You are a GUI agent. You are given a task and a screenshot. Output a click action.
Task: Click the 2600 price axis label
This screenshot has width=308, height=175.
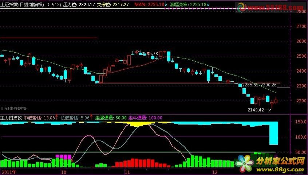point(301,41)
